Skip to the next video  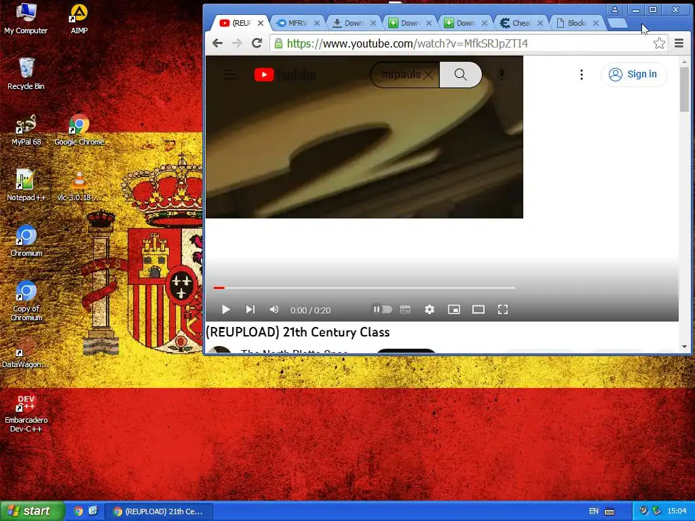point(250,309)
